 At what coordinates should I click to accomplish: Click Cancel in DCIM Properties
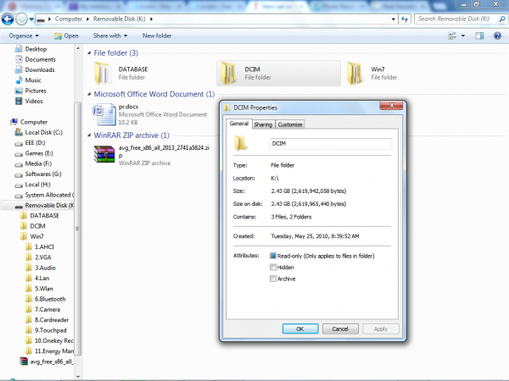click(x=340, y=329)
